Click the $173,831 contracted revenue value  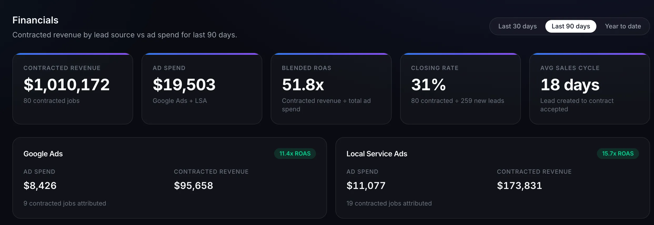coord(520,186)
